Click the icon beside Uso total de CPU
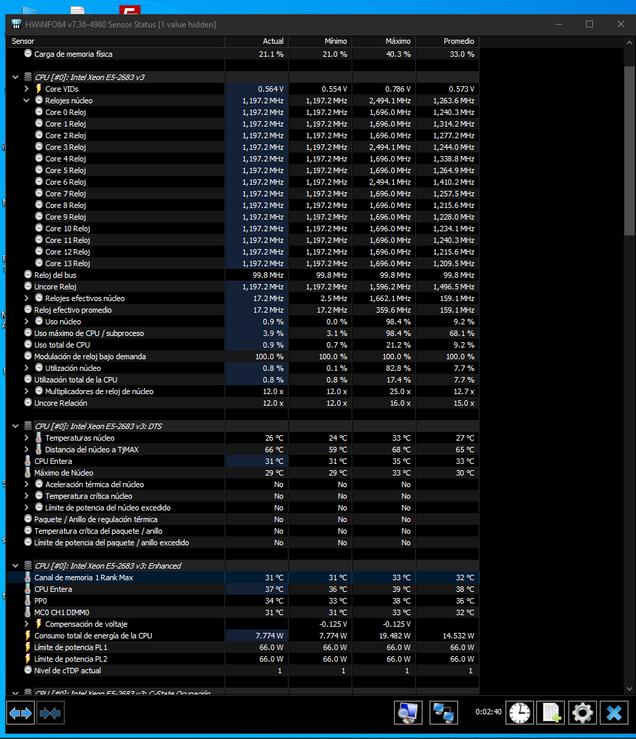This screenshot has width=636, height=739. (x=28, y=344)
